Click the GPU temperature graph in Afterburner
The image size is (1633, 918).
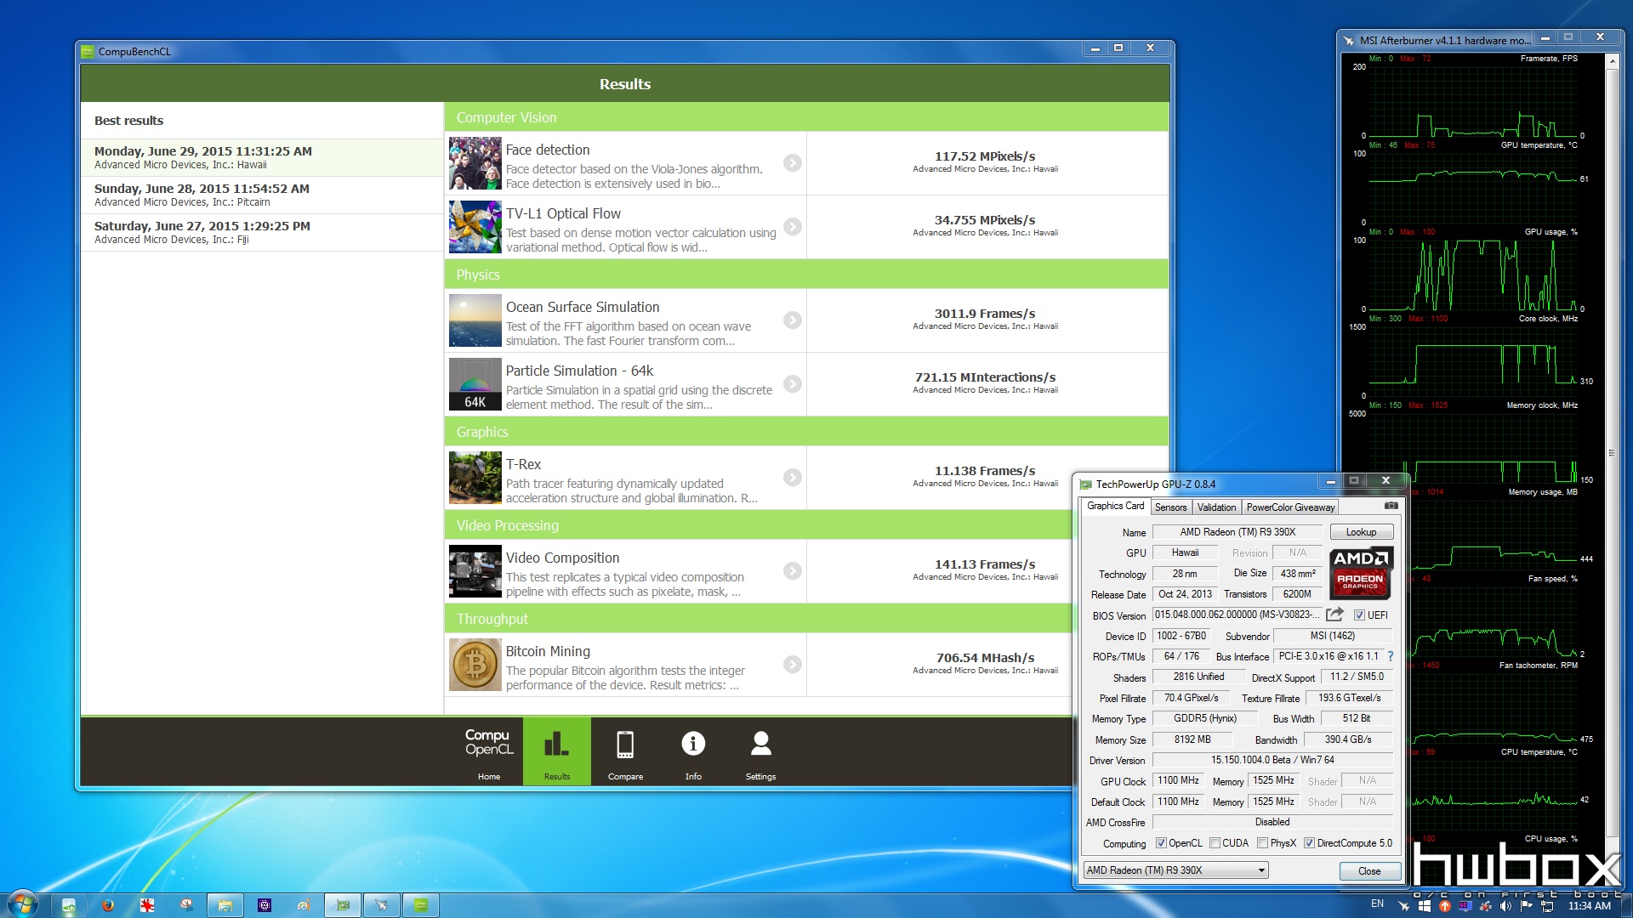pyautogui.click(x=1473, y=187)
